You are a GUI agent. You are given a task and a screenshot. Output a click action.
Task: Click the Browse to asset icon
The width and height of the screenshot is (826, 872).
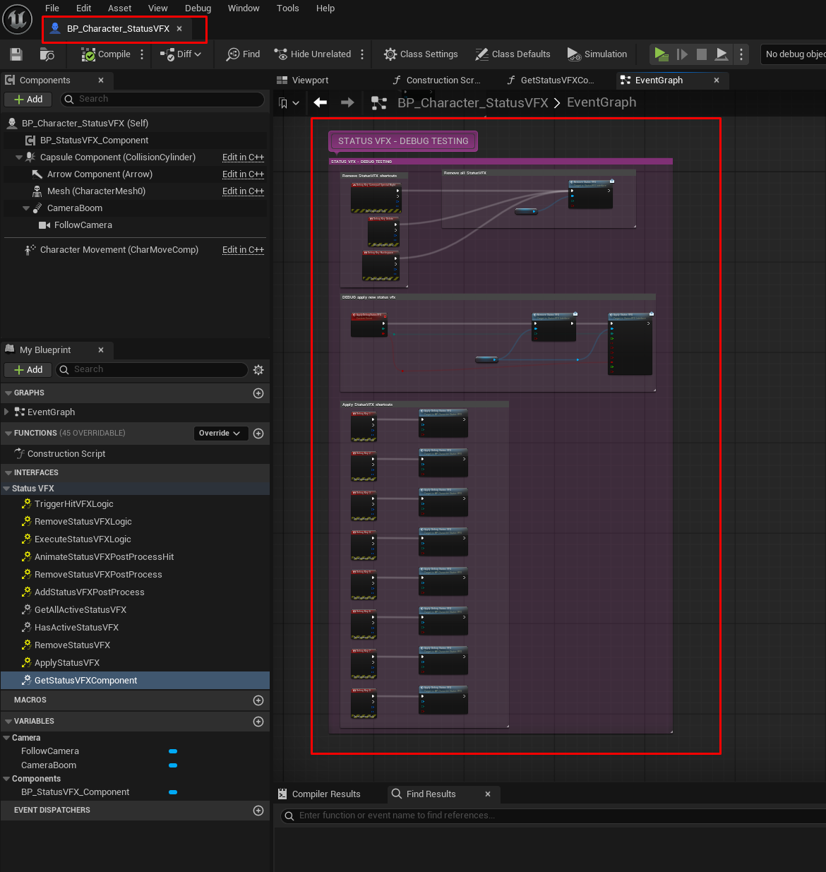point(47,54)
